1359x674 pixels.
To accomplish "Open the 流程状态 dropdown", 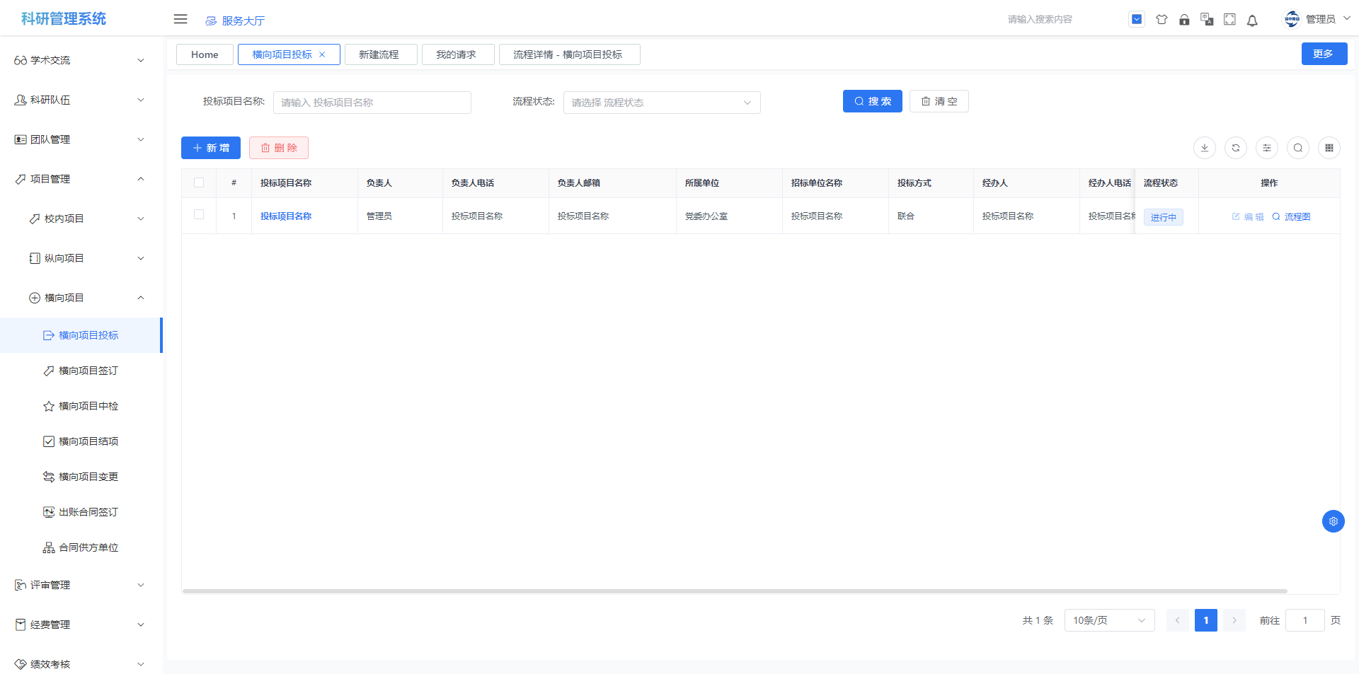I will click(661, 103).
